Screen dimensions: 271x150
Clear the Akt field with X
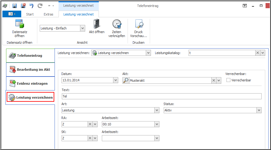click(214, 80)
